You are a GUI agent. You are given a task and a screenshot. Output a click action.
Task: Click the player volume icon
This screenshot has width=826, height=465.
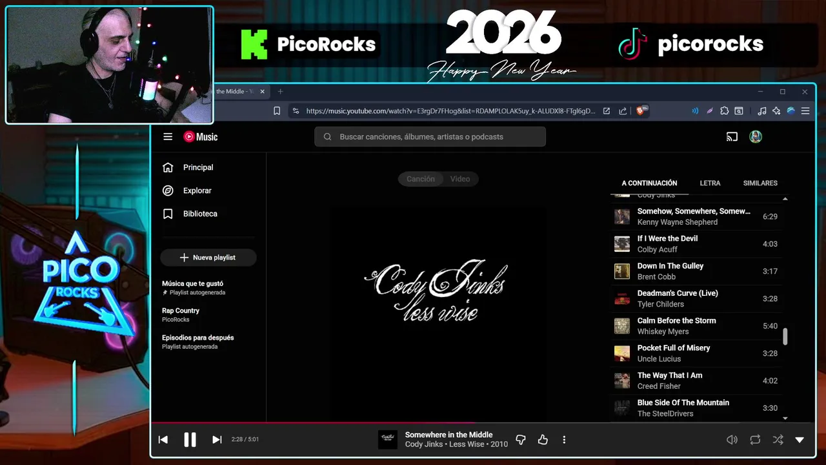[x=732, y=440]
